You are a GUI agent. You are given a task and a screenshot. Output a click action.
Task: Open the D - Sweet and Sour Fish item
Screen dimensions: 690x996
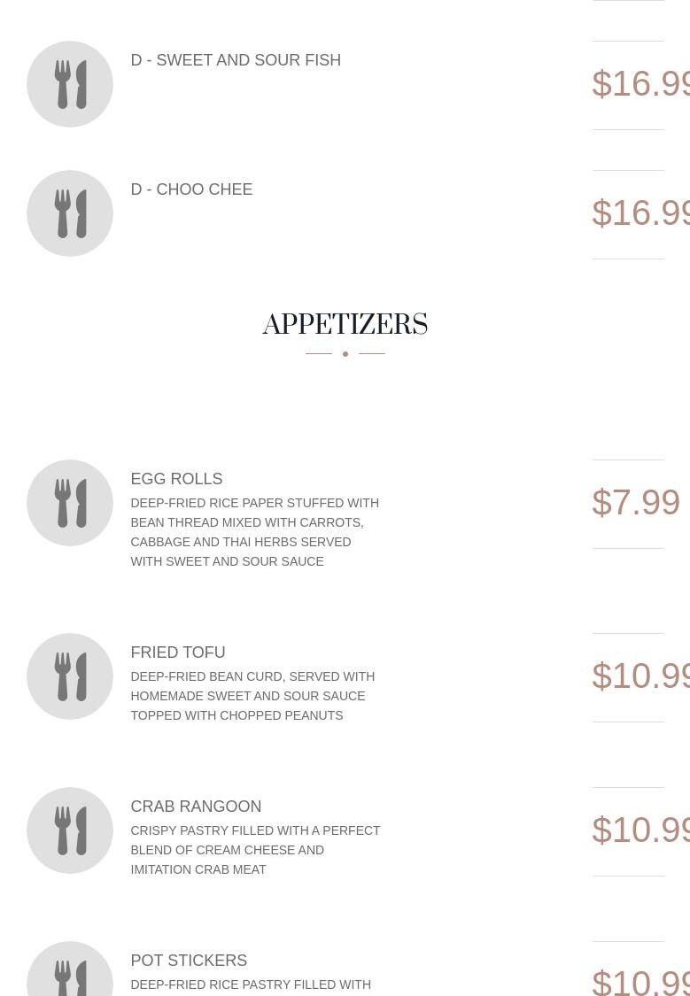pyautogui.click(x=236, y=60)
